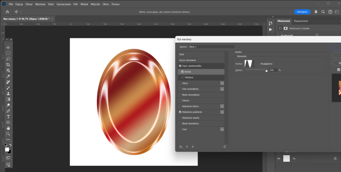Open the Edit Toolbar three-dots menu

click(8, 140)
